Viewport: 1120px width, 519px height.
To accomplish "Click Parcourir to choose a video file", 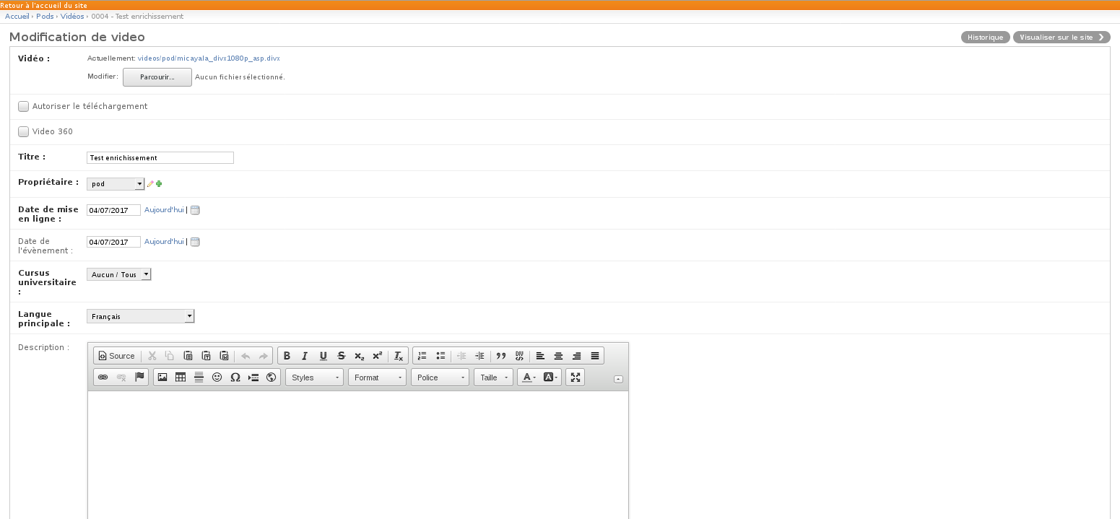I will [157, 77].
